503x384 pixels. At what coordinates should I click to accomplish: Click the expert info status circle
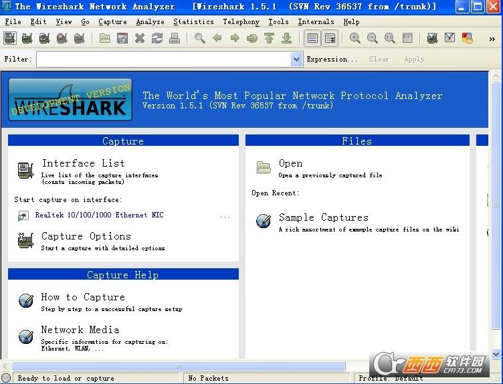[x=6, y=378]
